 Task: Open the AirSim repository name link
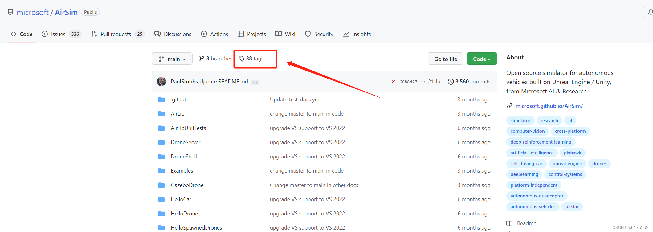tap(66, 12)
